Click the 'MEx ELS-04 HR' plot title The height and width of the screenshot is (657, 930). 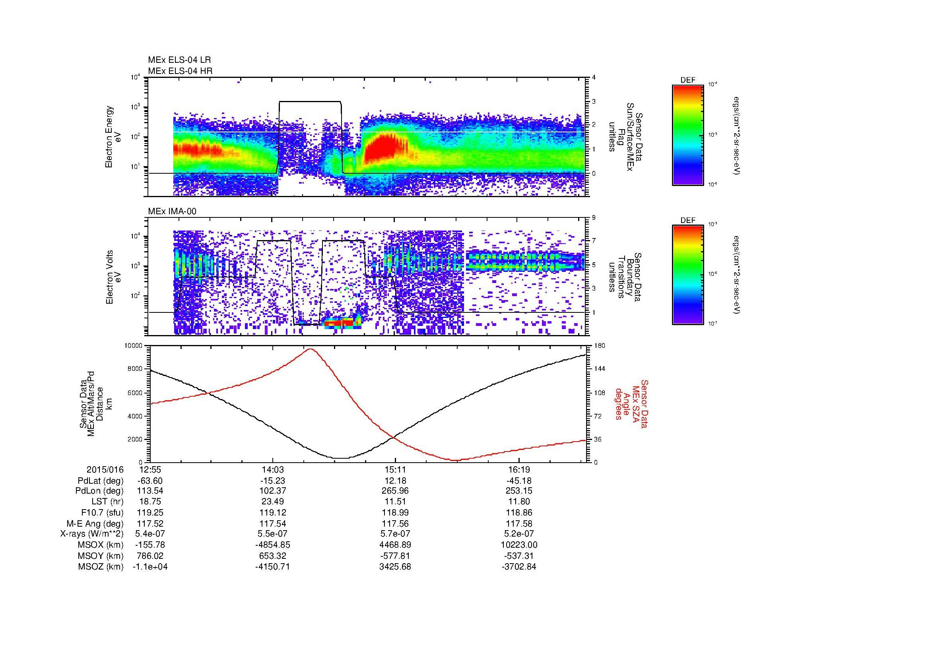(x=180, y=71)
